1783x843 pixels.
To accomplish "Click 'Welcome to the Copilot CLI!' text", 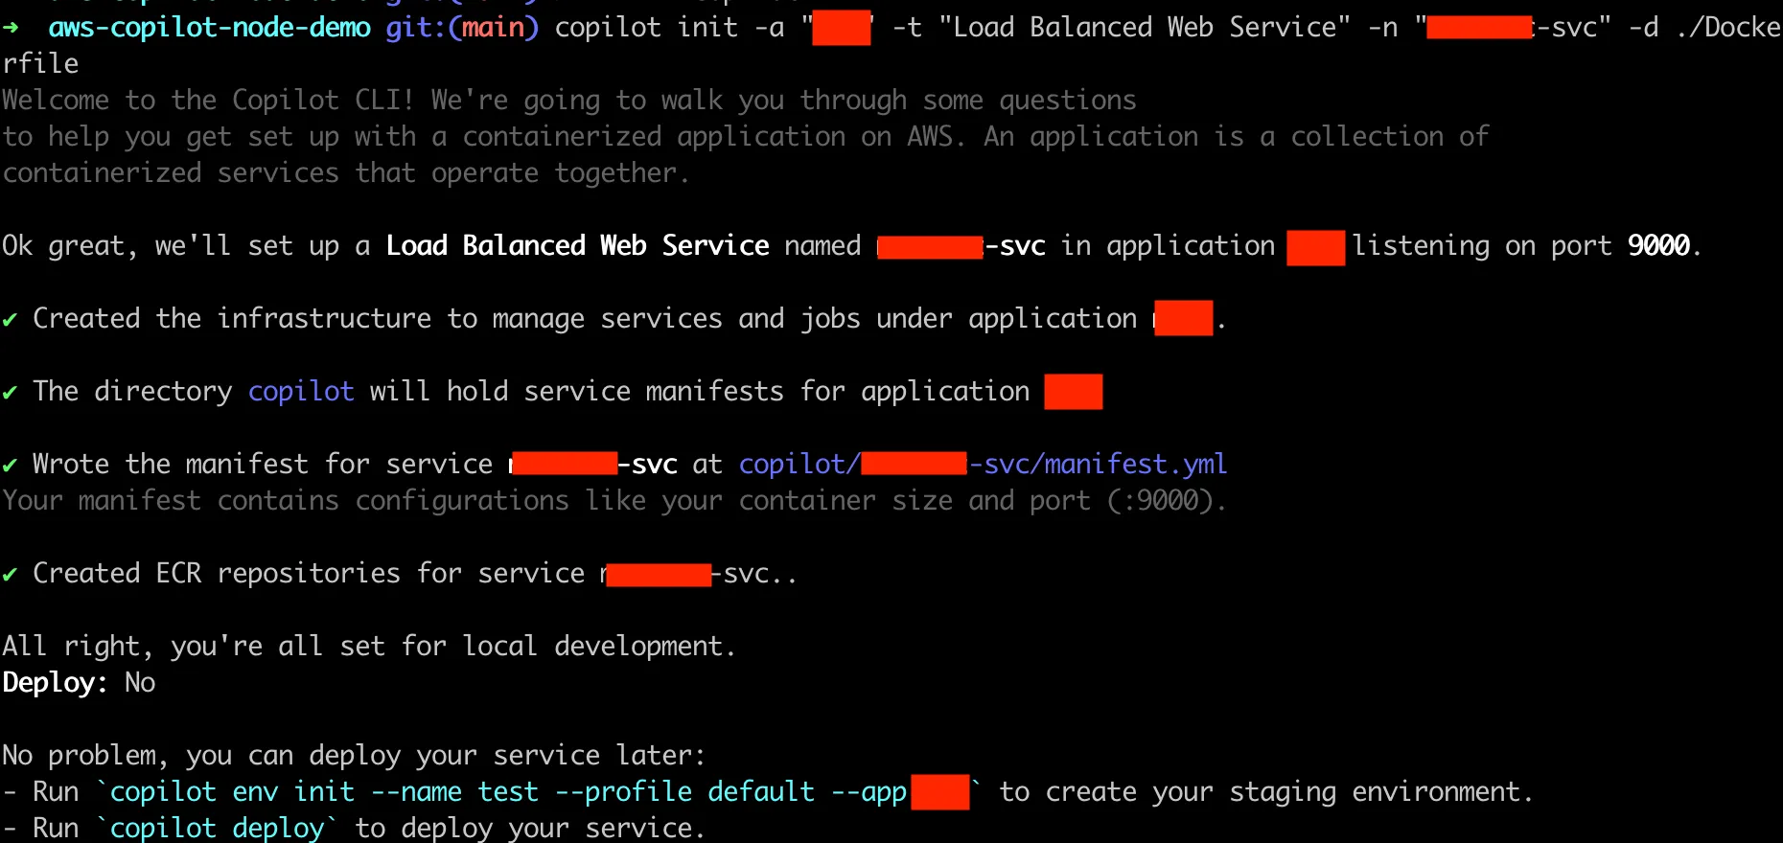I will pos(209,101).
